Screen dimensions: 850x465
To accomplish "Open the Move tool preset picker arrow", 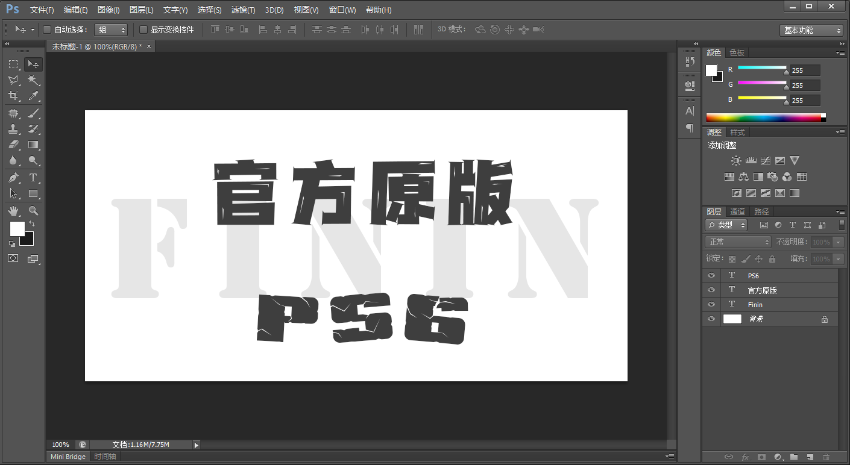I will tap(33, 30).
